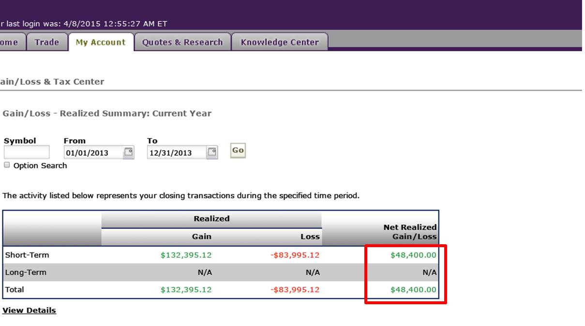Click the Gain column header

[x=201, y=237]
